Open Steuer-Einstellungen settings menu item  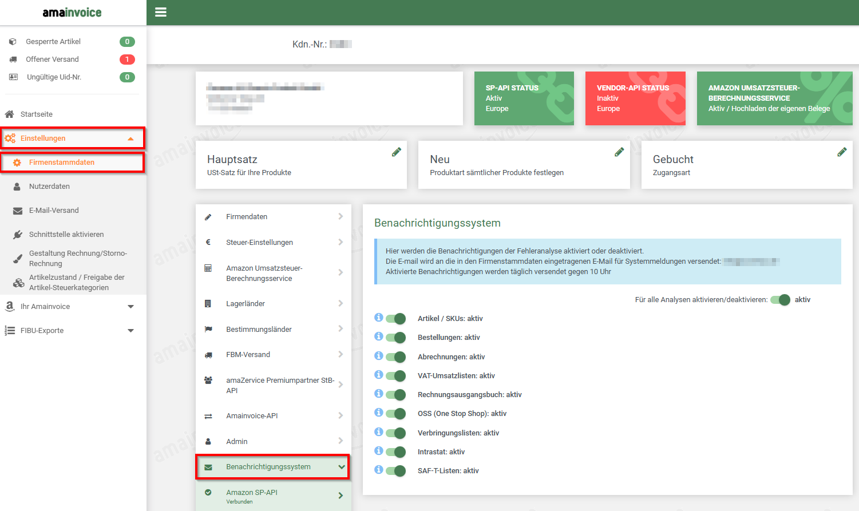259,243
